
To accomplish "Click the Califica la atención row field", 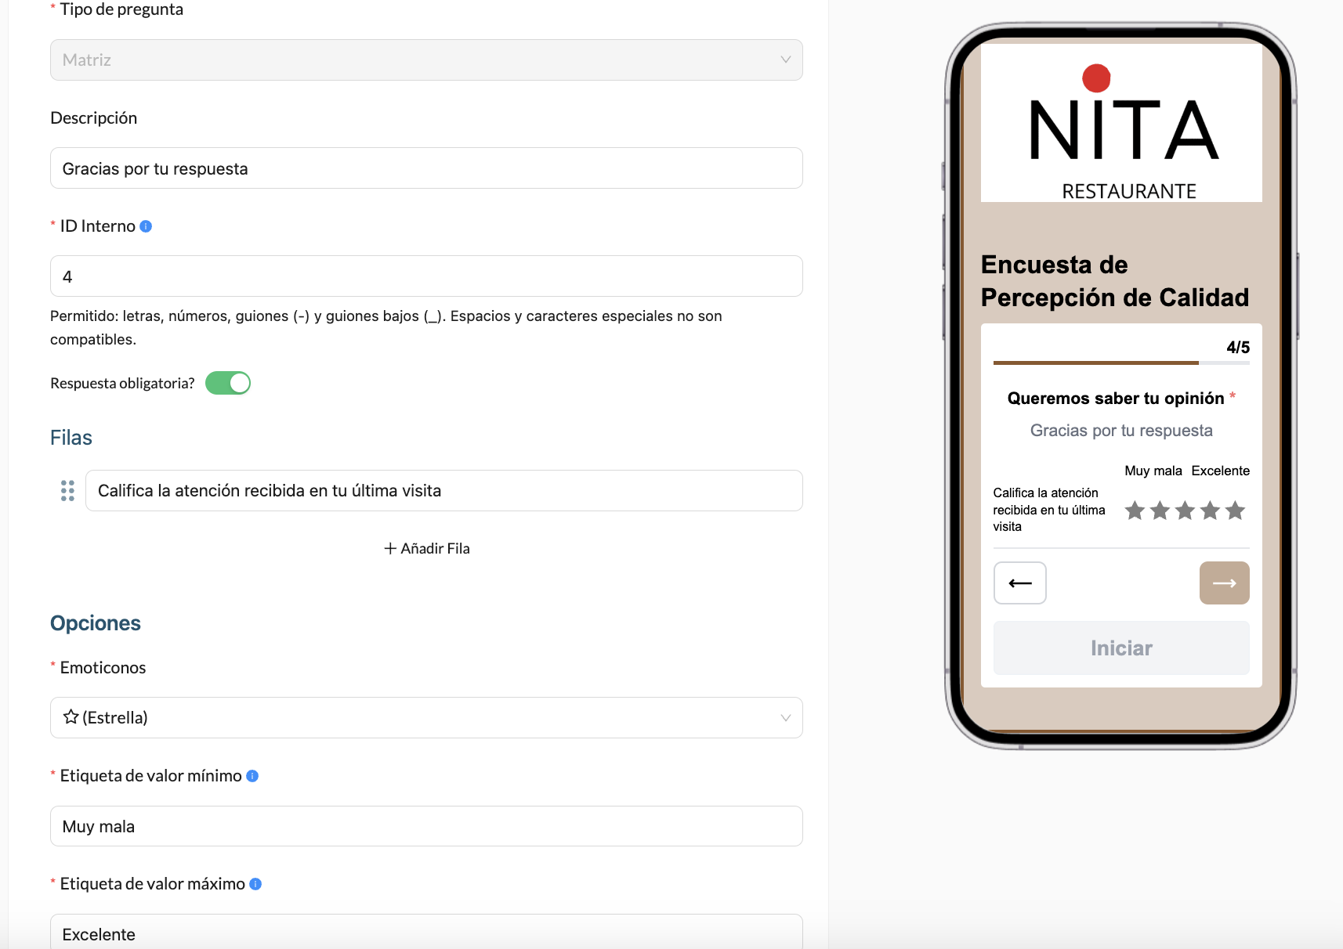I will click(x=443, y=490).
